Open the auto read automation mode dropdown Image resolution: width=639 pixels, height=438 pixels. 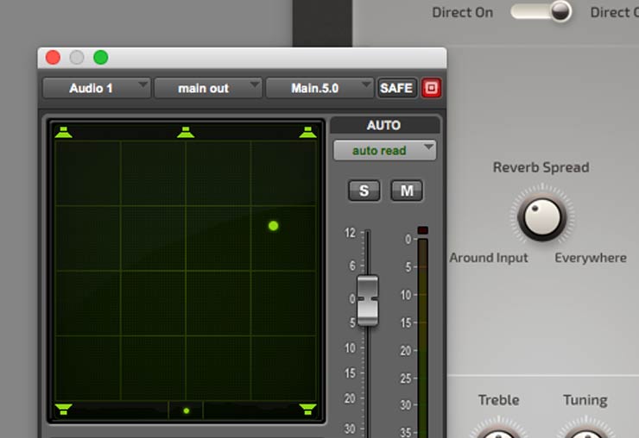(385, 151)
